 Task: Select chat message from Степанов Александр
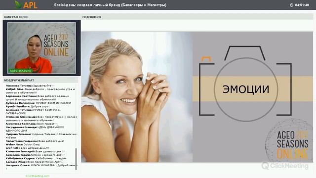pyautogui.click(x=41, y=119)
